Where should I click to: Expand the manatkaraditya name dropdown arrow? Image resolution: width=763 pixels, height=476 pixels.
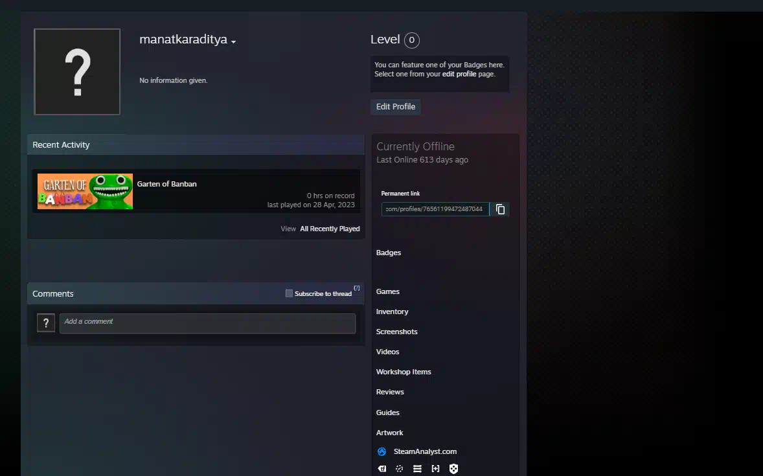tap(234, 42)
